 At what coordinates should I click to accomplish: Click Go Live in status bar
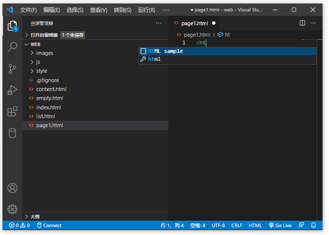pyautogui.click(x=280, y=225)
